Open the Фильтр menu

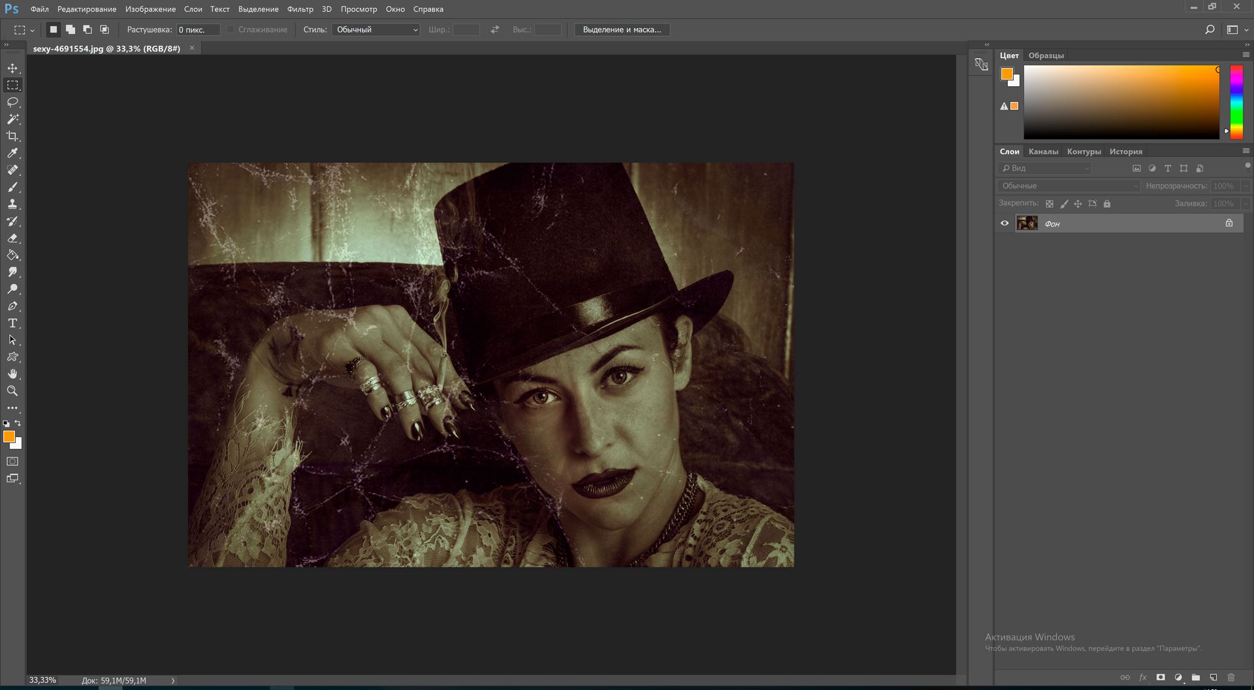tap(300, 9)
